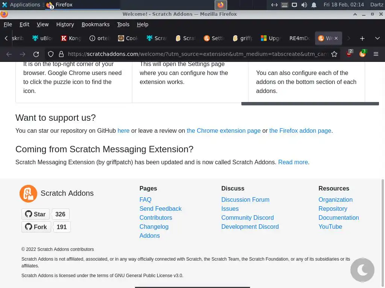Open the 191 forks count
This screenshot has width=385, height=288.
pyautogui.click(x=62, y=227)
